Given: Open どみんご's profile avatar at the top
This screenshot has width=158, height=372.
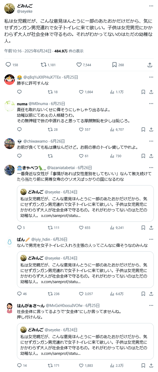Looking at the screenshot, I should pos(9,9).
